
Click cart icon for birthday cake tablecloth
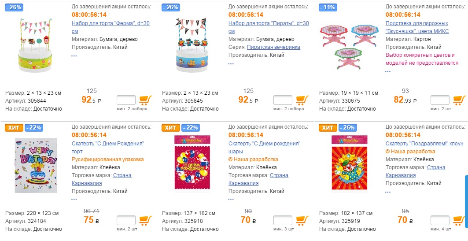pyautogui.click(x=145, y=220)
